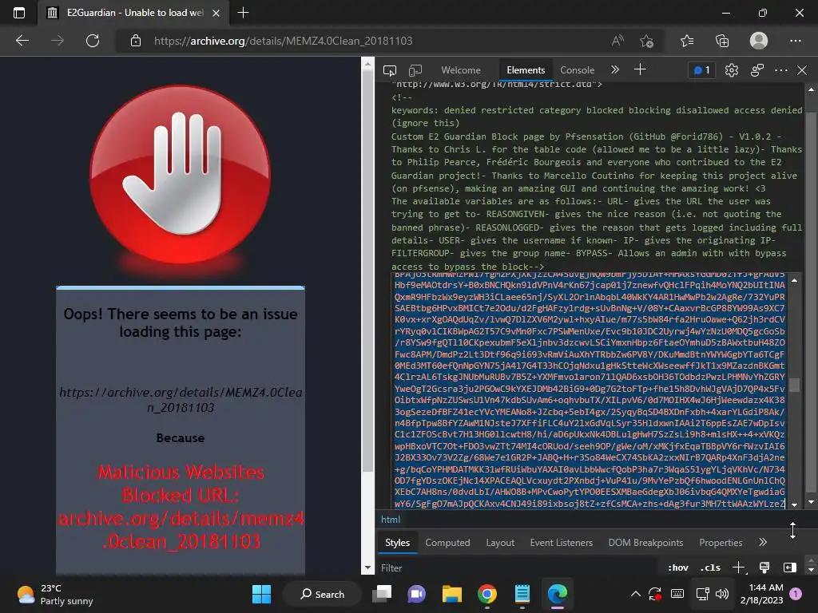Viewport: 818px width, 613px height.
Task: Select the inspect element picker tool
Action: 390,70
